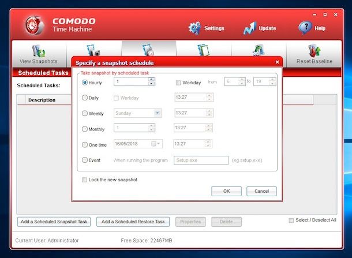Select the Hourly radio button
This screenshot has width=352, height=258.
click(85, 83)
